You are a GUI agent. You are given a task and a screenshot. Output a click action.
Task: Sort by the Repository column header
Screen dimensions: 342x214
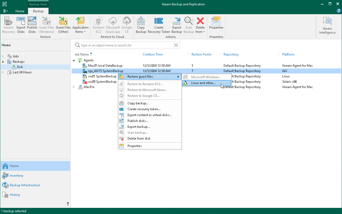[x=231, y=54]
